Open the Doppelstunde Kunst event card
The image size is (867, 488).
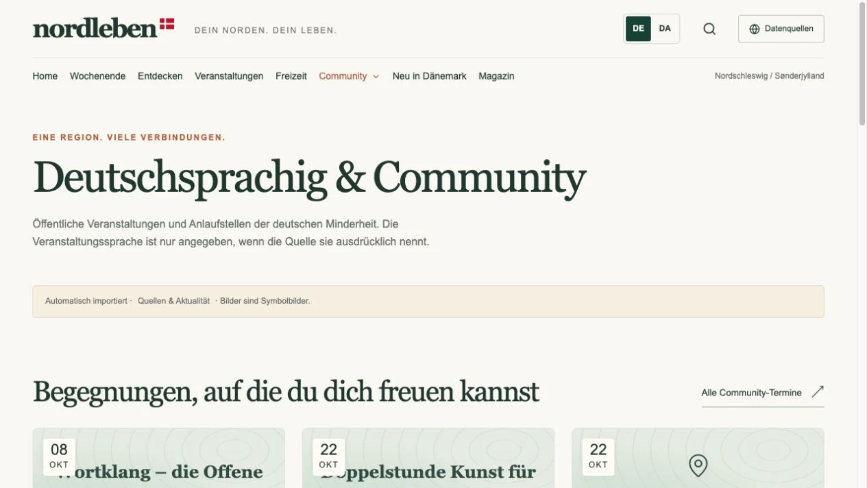coord(428,458)
